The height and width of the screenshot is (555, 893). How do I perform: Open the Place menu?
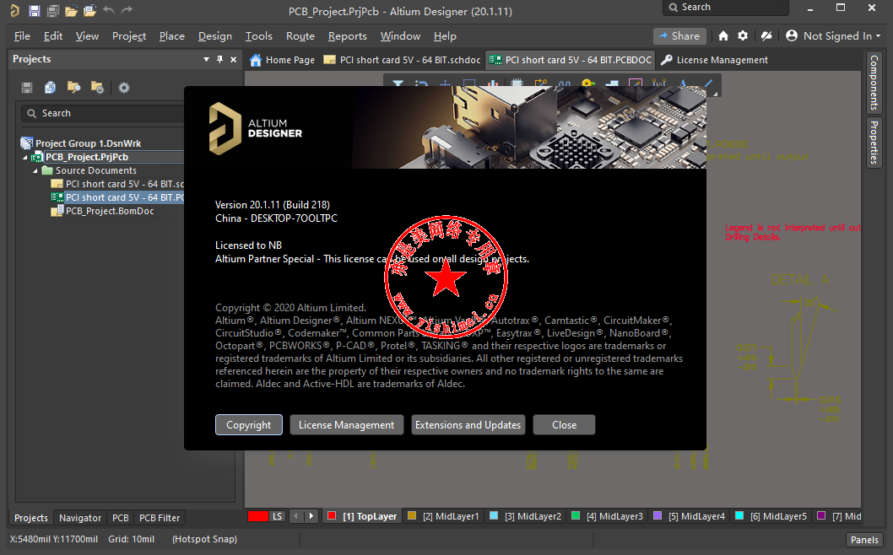[x=172, y=36]
